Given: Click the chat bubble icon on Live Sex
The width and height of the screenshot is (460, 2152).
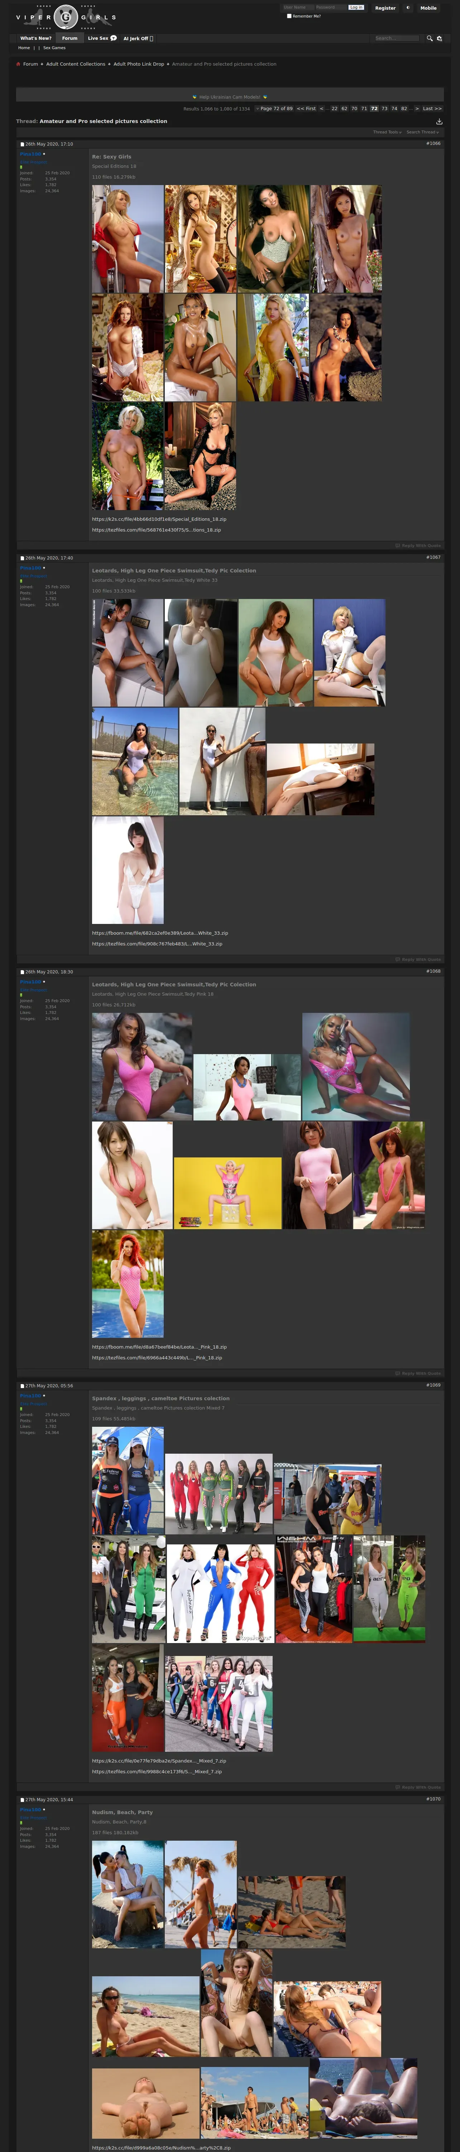Looking at the screenshot, I should 114,38.
